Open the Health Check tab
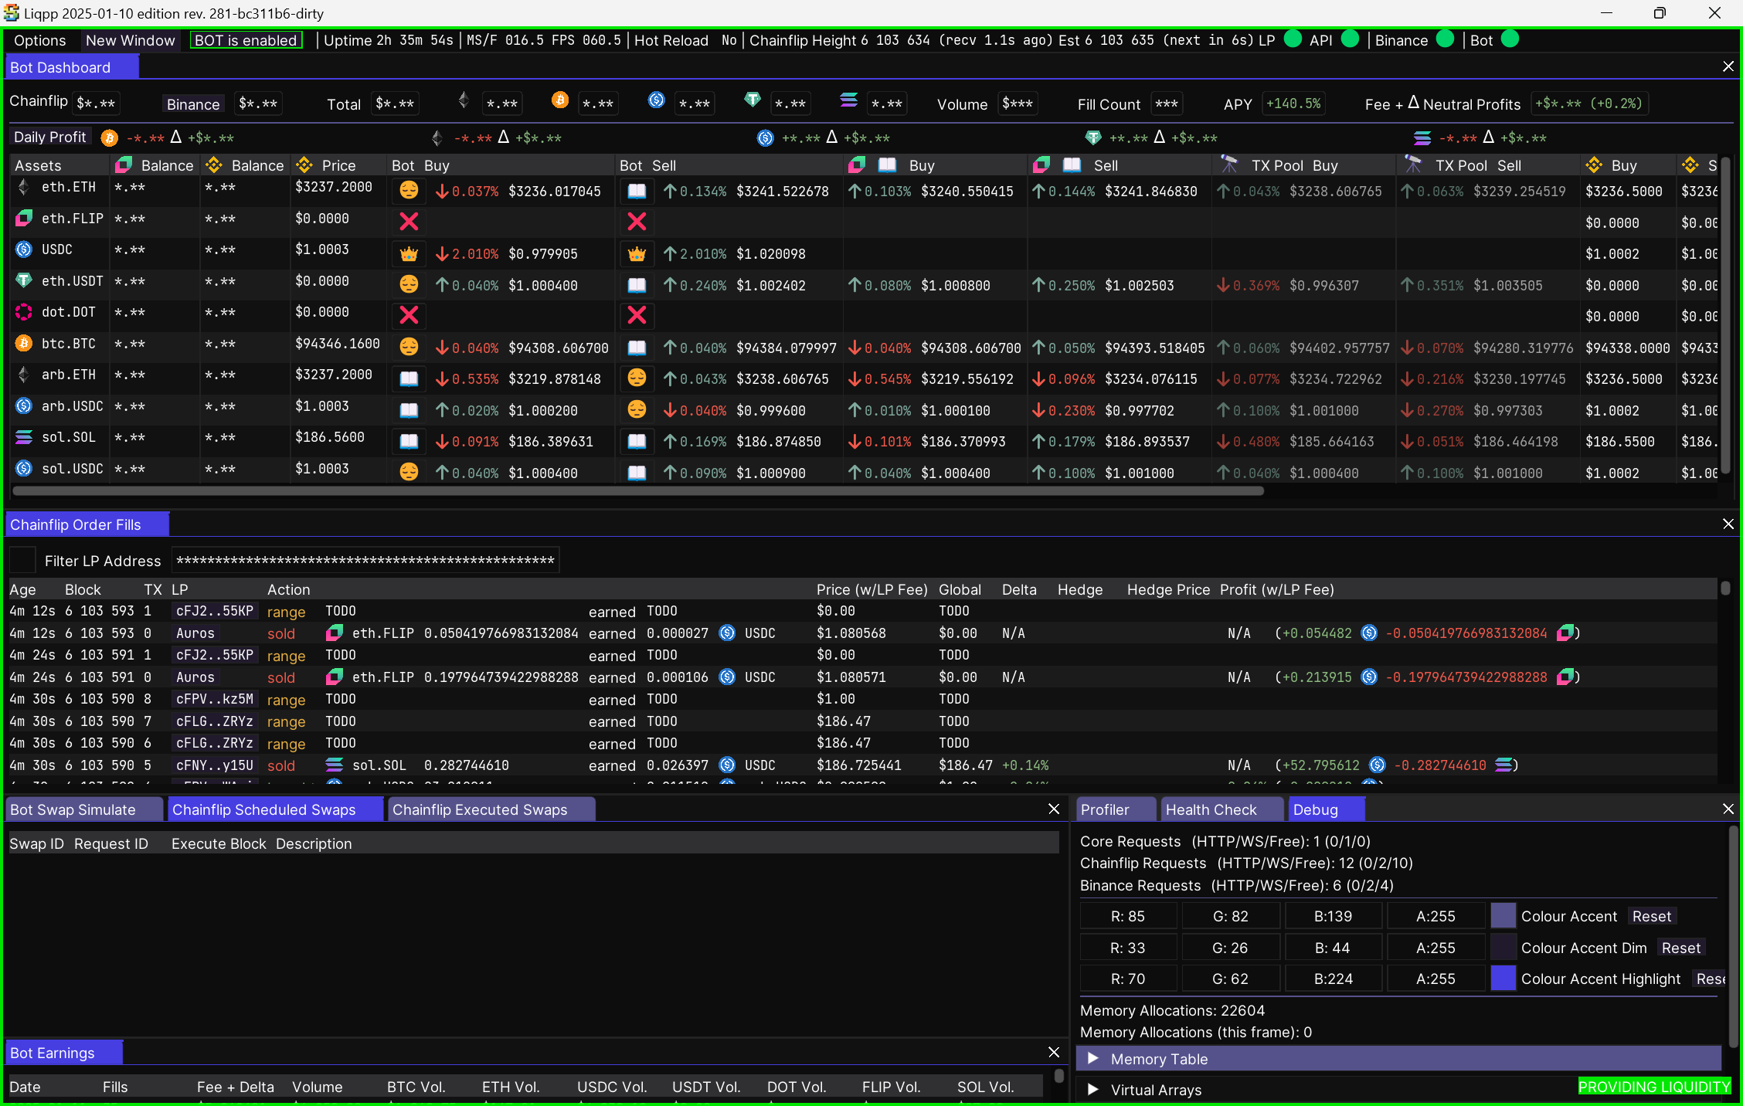This screenshot has width=1743, height=1106. (x=1221, y=809)
